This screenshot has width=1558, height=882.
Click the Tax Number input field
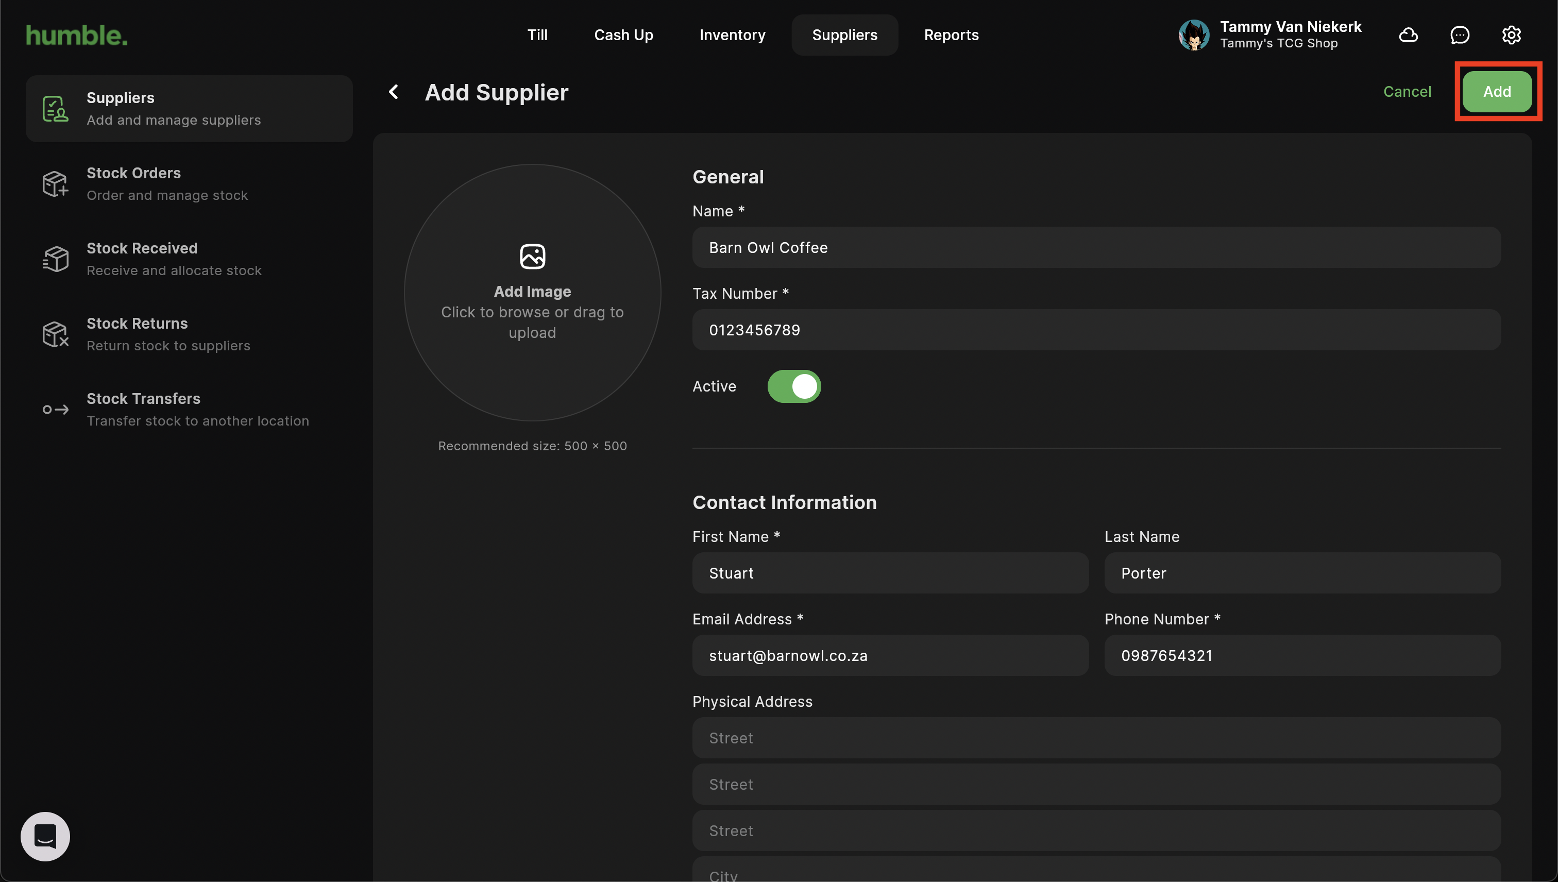[x=1096, y=330]
